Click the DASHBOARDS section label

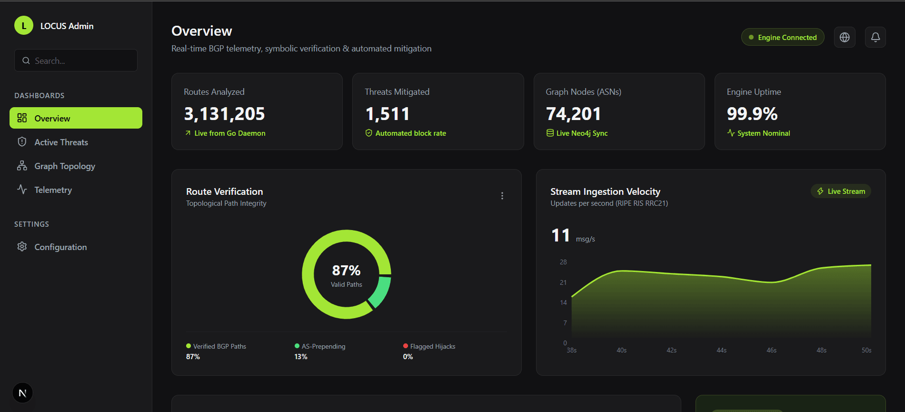(x=40, y=95)
